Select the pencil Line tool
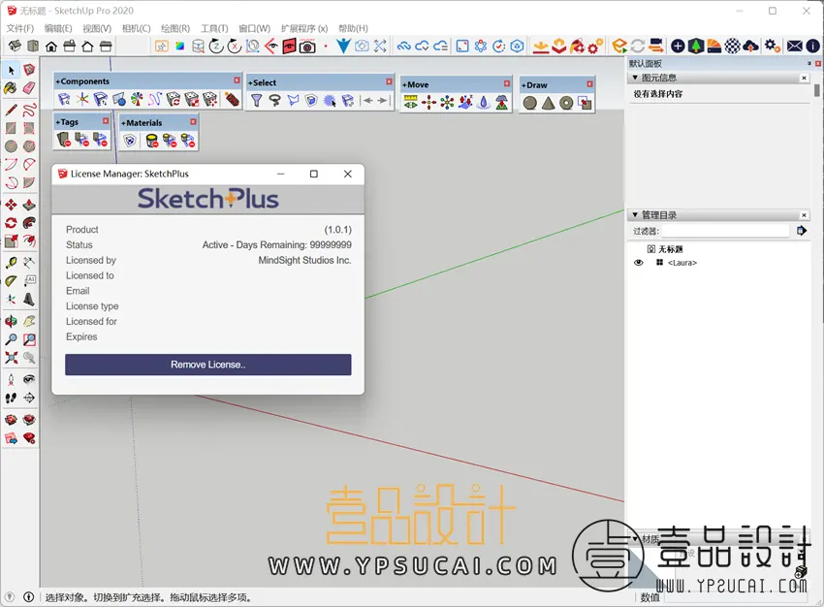The image size is (824, 607). [11, 110]
